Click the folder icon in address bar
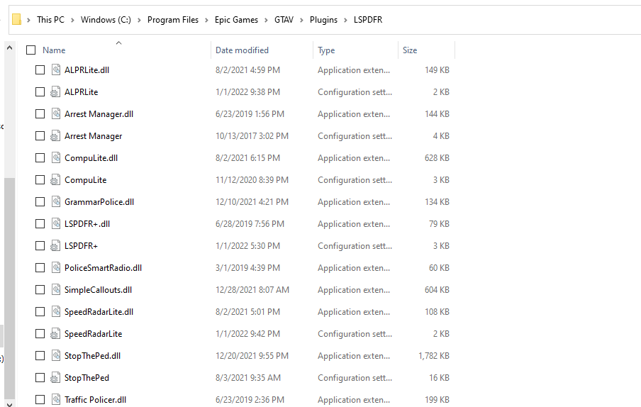The image size is (641, 407). pos(16,19)
